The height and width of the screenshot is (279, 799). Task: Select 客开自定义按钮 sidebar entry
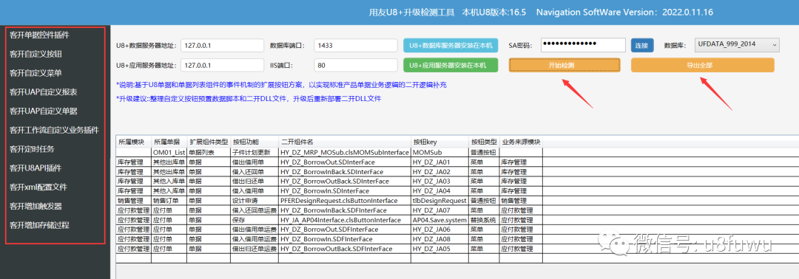[x=36, y=54]
